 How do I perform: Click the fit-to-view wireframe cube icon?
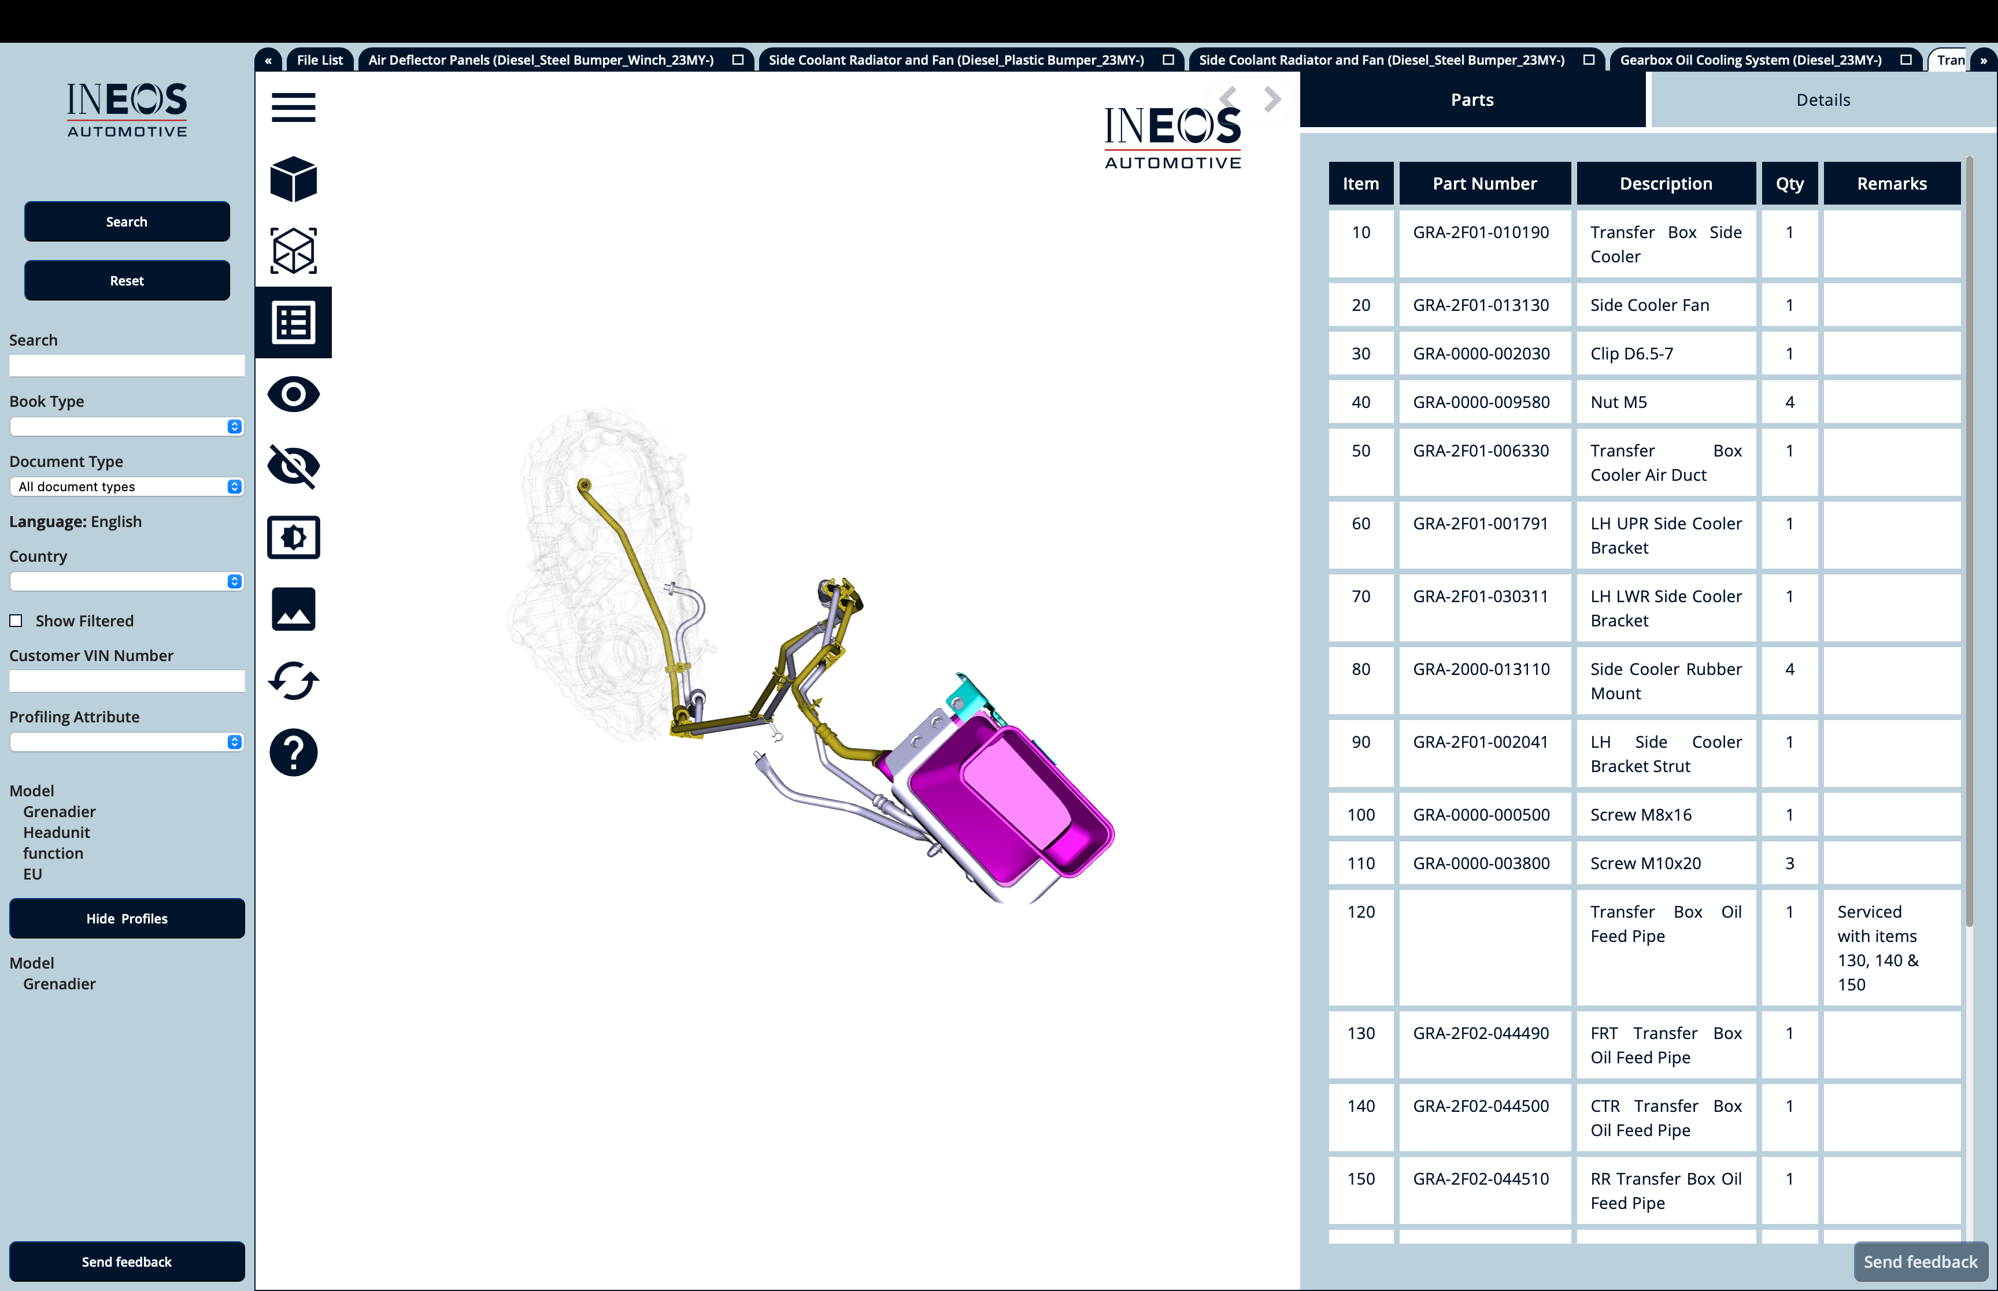(x=294, y=251)
